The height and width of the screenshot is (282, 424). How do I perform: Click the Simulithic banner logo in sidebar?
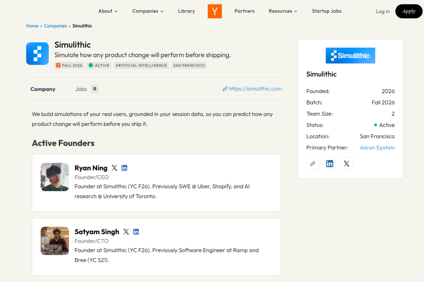pos(350,56)
